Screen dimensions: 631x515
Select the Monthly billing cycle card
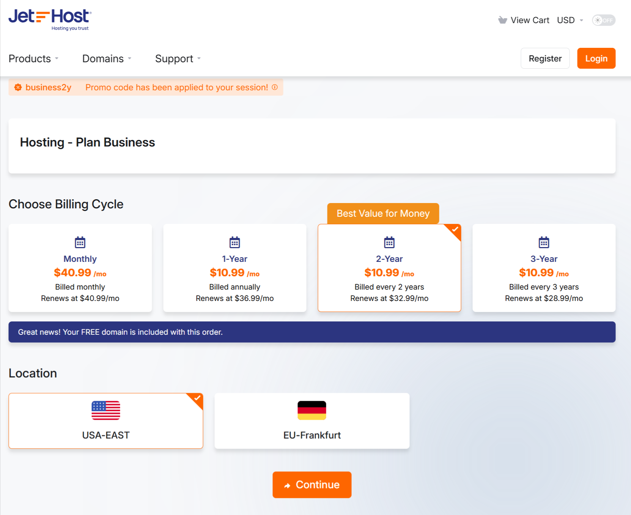pyautogui.click(x=80, y=268)
